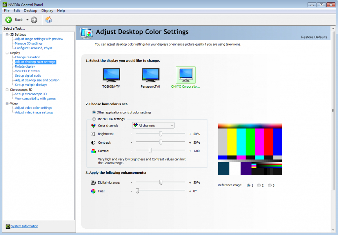This screenshot has height=235, width=338.
Task: Select Adjust desktop color settings task
Action: (x=36, y=62)
